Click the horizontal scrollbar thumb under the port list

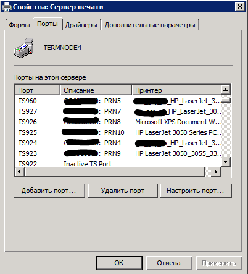pyautogui.click(x=115, y=172)
